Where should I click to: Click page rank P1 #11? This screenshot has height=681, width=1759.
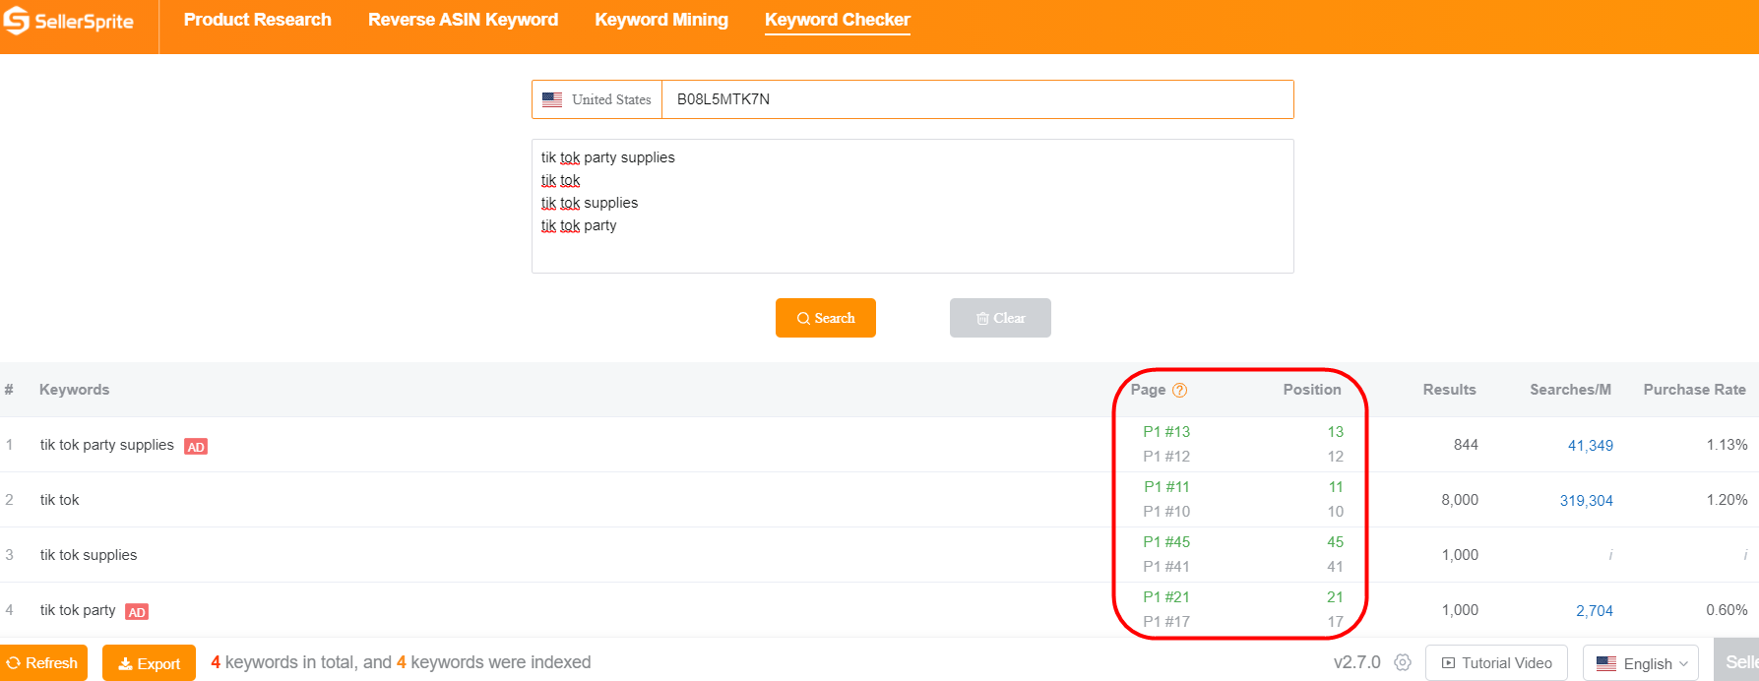1166,487
